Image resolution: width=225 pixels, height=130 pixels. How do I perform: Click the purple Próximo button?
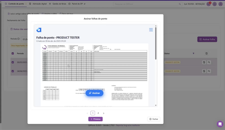click(x=95, y=119)
